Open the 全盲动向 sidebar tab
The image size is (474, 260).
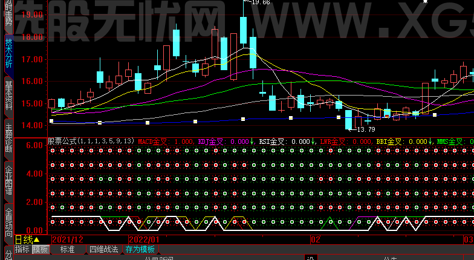[x=8, y=223]
